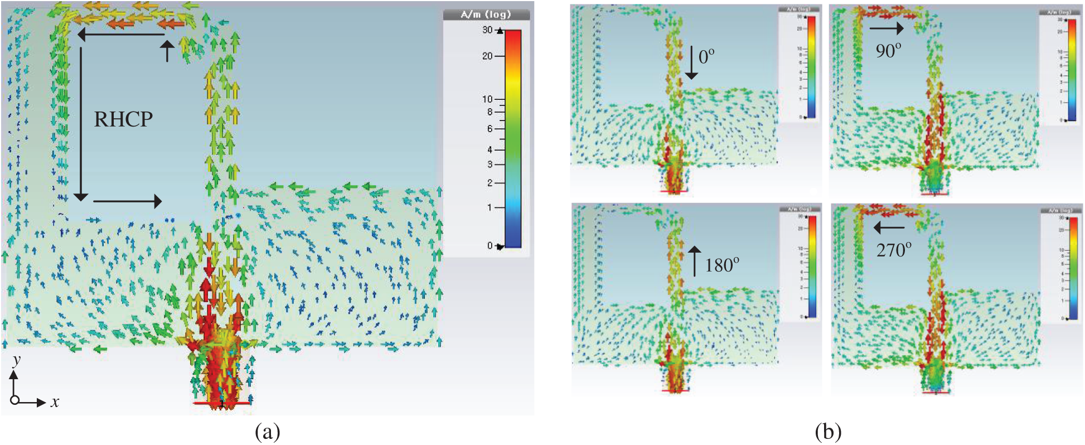Click the A/m (log) legend header in panel a
The image size is (1085, 445).
pos(486,14)
